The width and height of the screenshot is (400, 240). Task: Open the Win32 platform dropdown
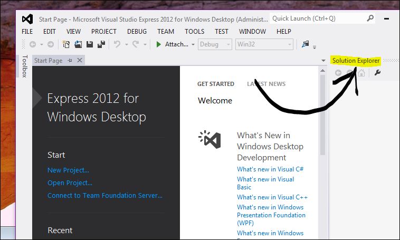(x=264, y=44)
